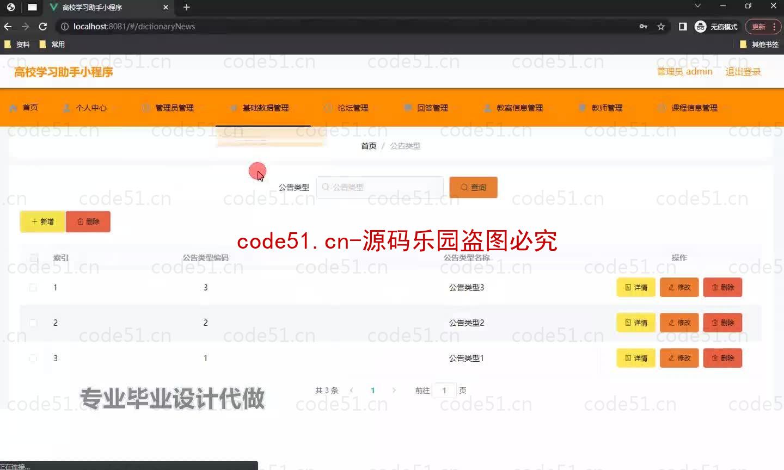Viewport: 784px width, 470px height.
Task: Bookmark this page with the star icon
Action: (x=661, y=26)
